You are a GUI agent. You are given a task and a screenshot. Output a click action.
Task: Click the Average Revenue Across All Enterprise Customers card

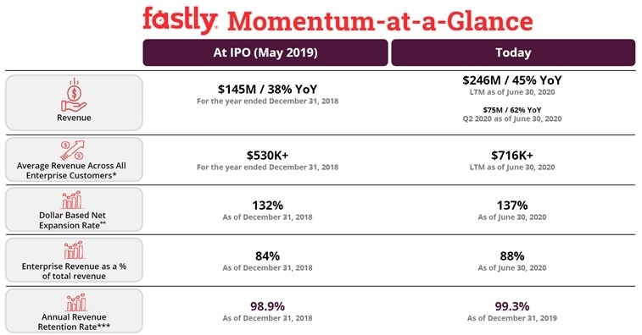[74, 159]
